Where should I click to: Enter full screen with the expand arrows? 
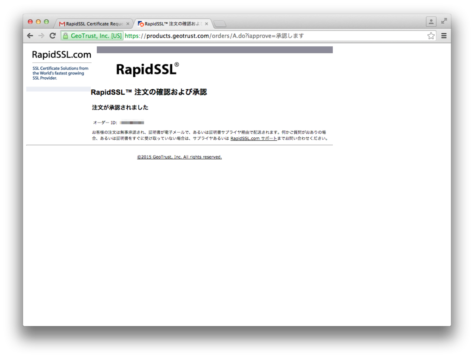tap(444, 21)
